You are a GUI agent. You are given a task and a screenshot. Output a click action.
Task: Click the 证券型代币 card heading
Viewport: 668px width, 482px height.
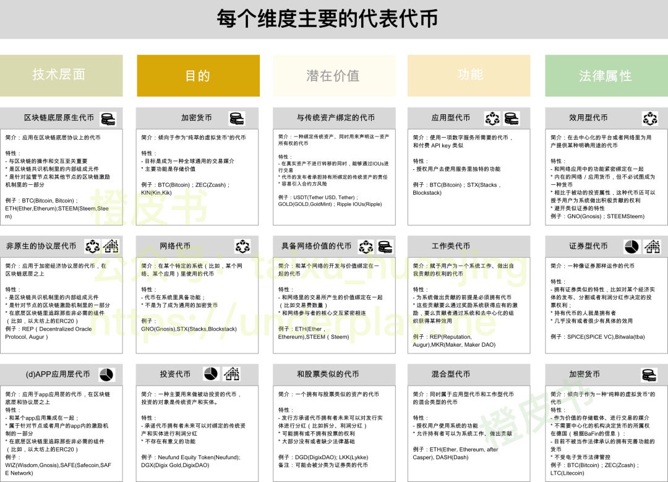(x=588, y=246)
